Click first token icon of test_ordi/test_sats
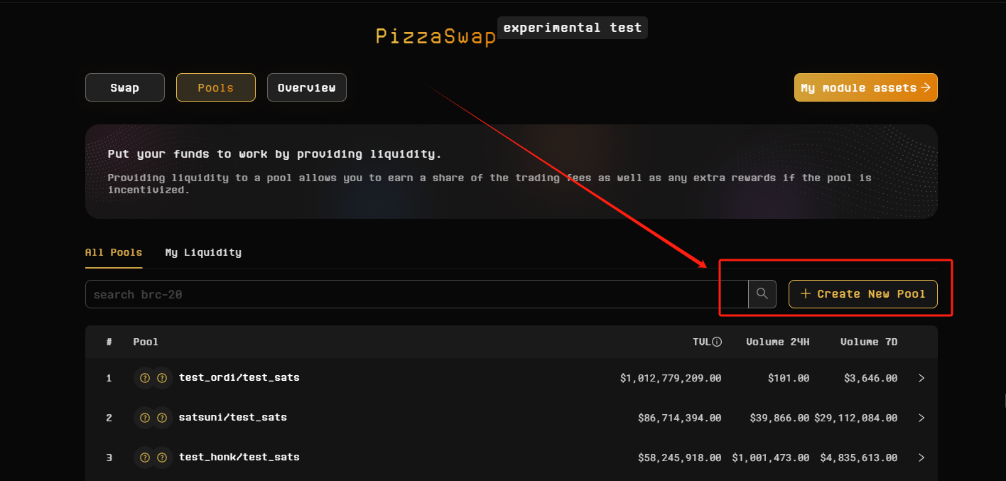This screenshot has width=1006, height=481. click(x=144, y=378)
